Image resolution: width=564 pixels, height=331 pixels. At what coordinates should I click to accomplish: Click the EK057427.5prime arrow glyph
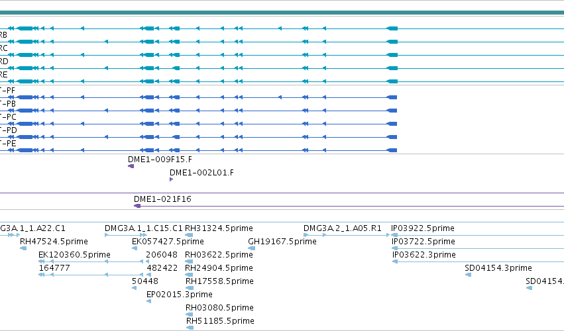[135, 248]
